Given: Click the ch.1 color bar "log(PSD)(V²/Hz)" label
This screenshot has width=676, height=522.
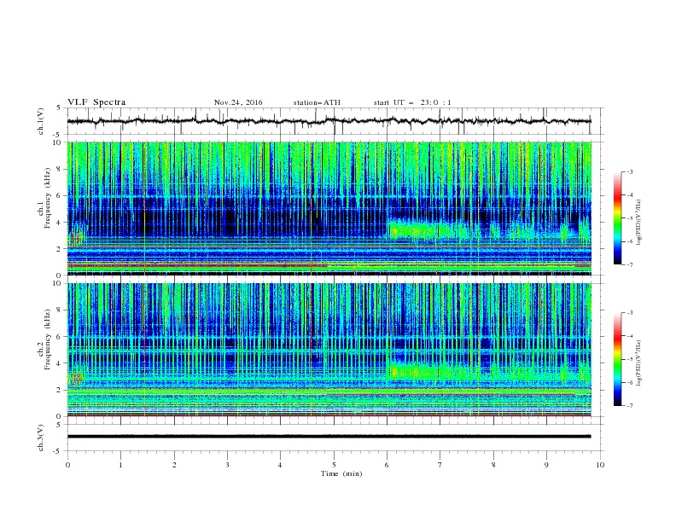Looking at the screenshot, I should click(640, 223).
